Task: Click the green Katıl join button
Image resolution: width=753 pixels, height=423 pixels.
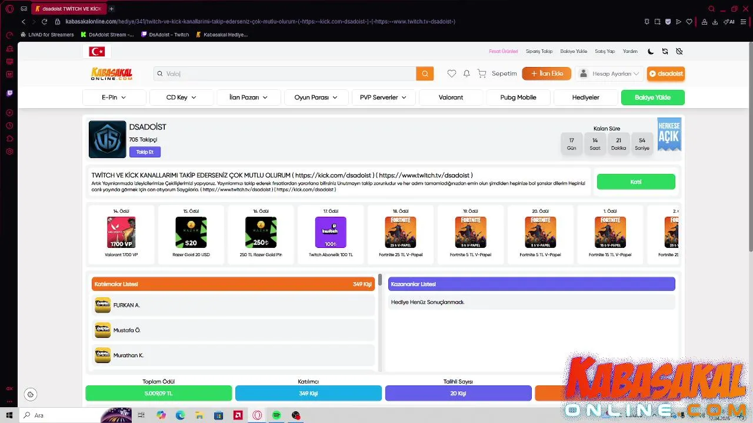Action: click(x=636, y=182)
